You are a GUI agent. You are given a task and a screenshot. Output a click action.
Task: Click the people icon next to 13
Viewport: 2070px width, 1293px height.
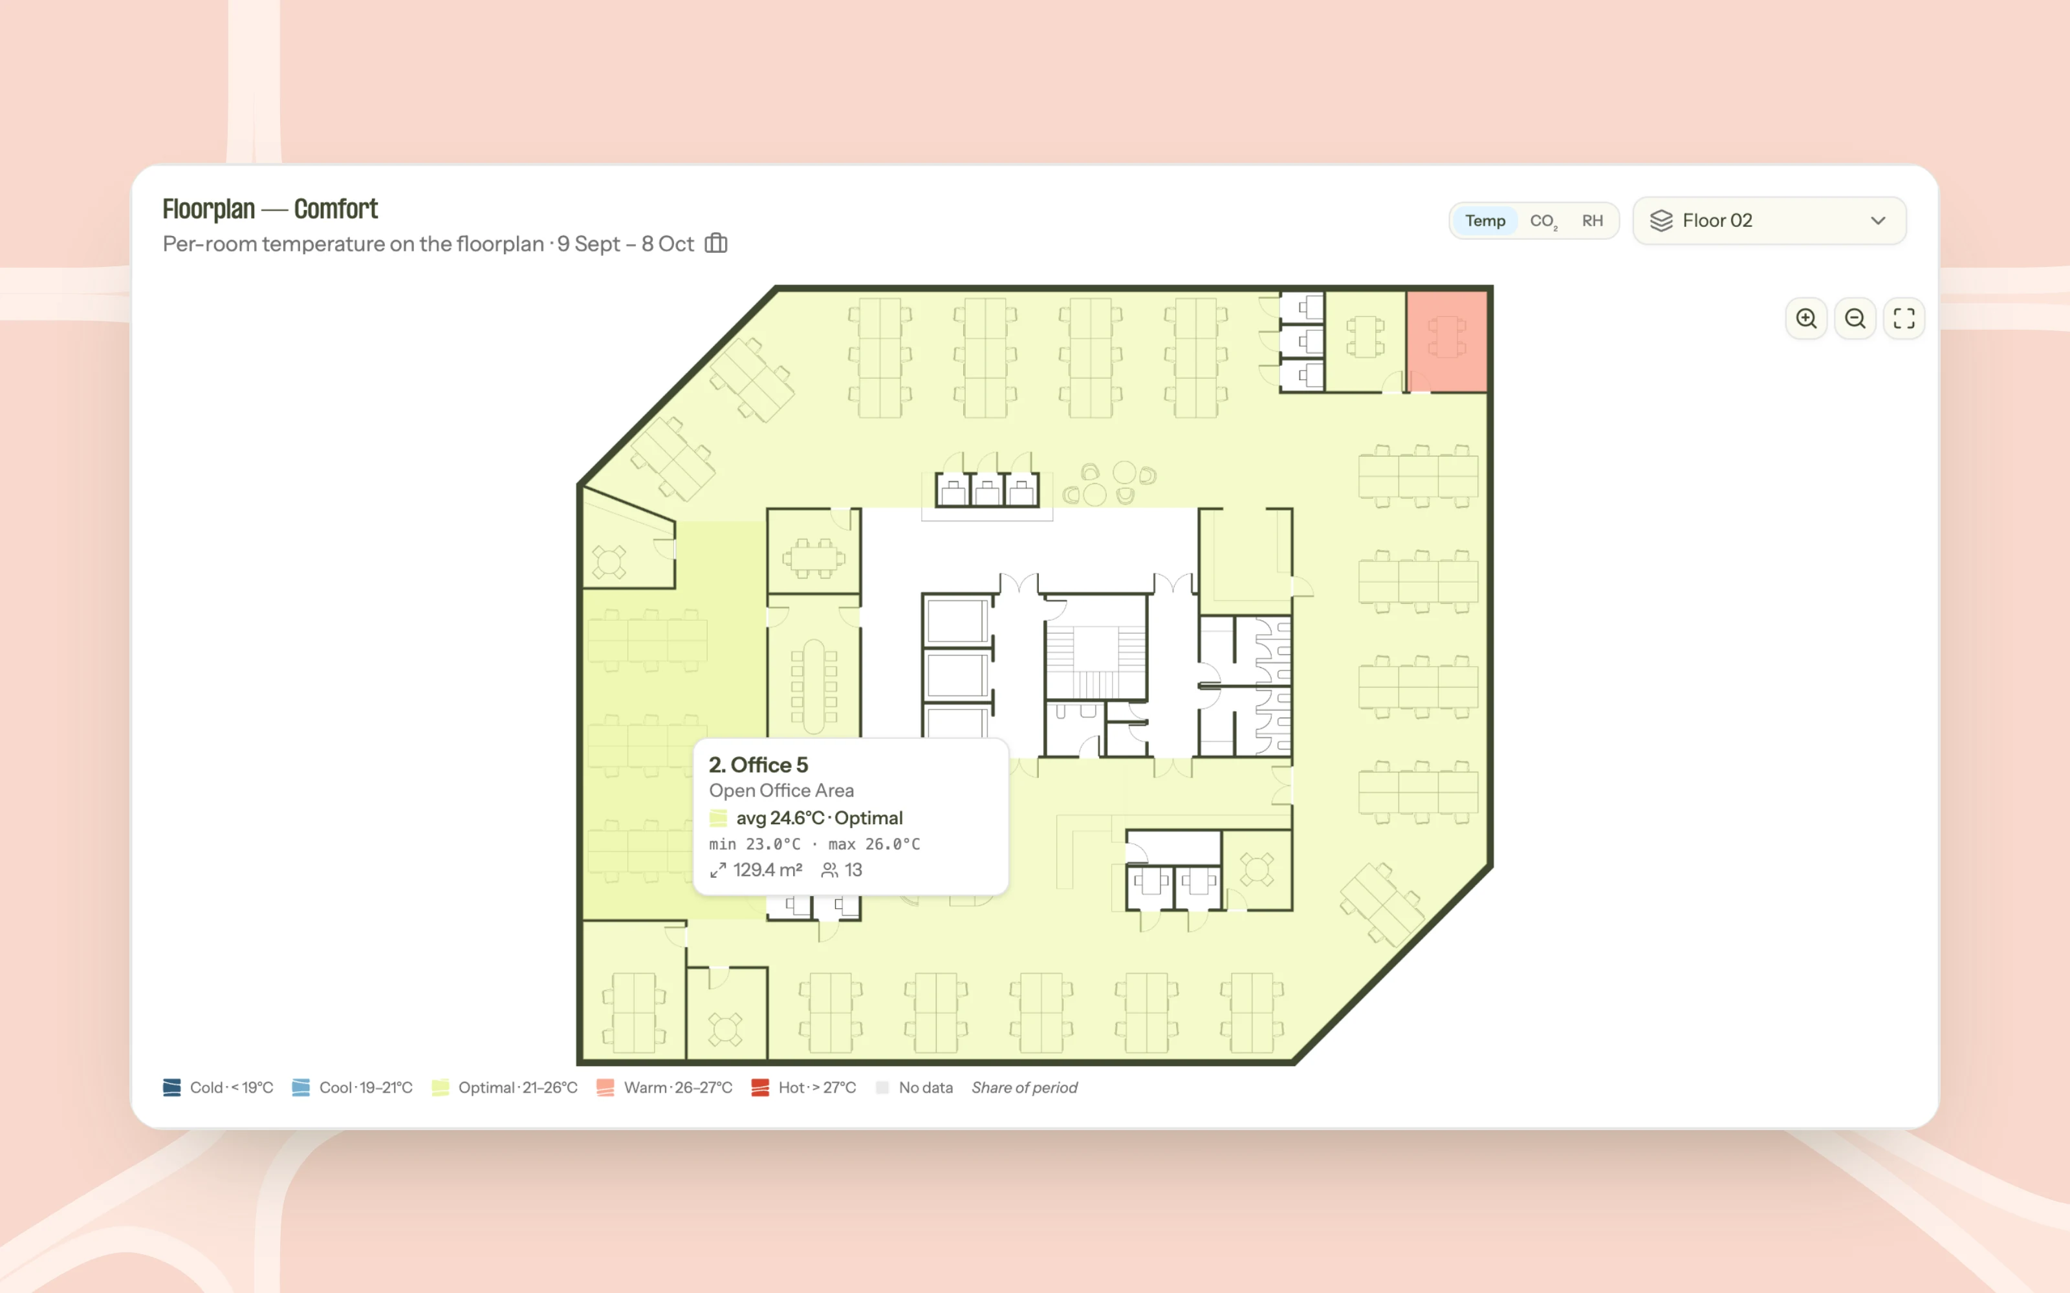point(829,870)
